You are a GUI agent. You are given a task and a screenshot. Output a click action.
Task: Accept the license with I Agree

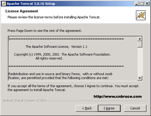click(x=109, y=108)
